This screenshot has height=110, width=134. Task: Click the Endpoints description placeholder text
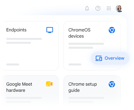click(x=24, y=41)
